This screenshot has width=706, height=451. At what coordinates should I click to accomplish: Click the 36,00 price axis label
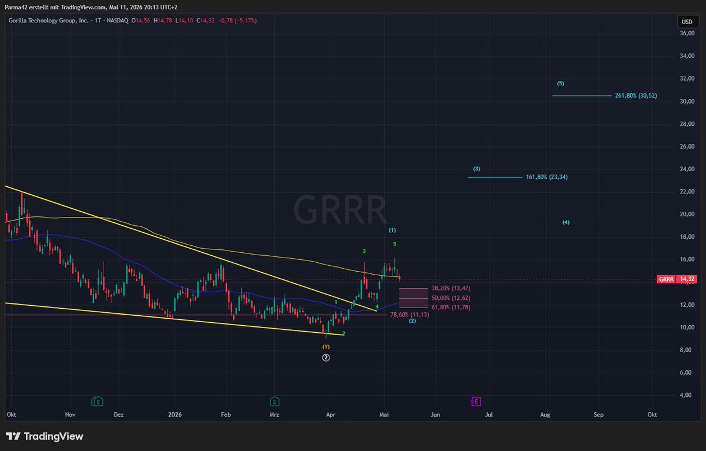click(687, 34)
